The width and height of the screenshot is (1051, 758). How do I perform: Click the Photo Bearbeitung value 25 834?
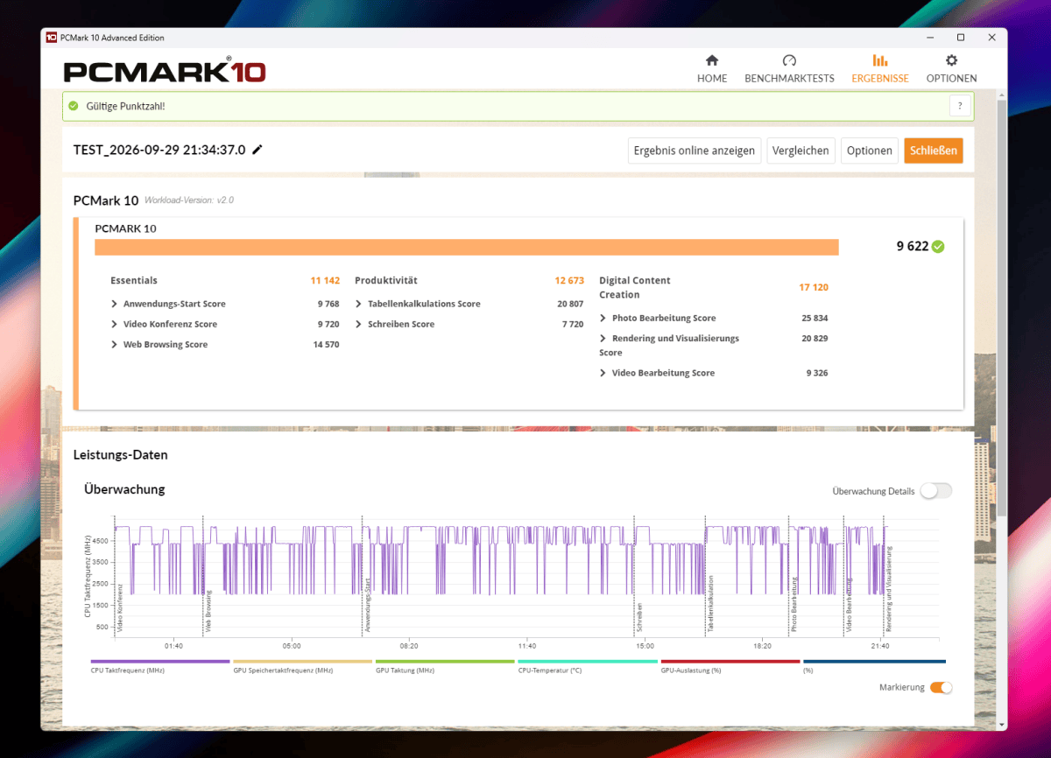pos(815,318)
